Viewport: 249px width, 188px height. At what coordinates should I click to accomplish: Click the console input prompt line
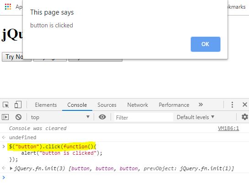pyautogui.click(x=124, y=178)
